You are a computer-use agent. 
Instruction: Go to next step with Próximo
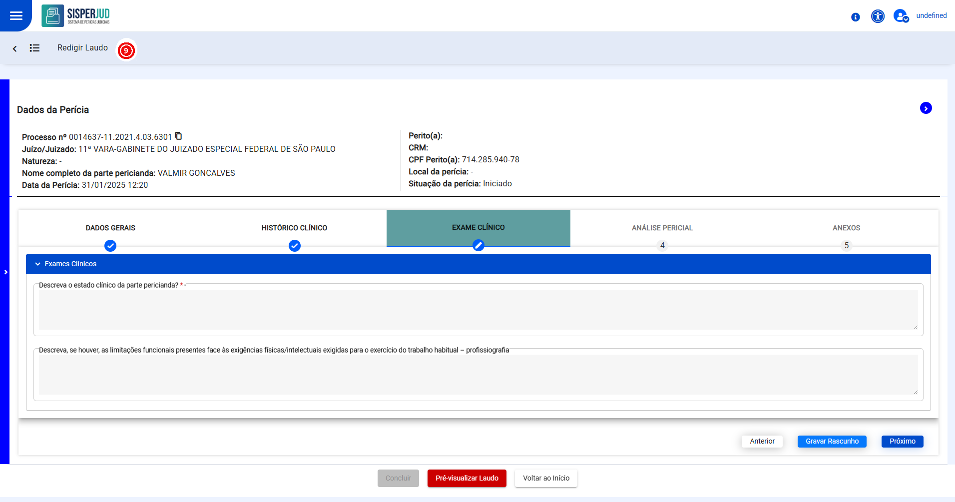[x=903, y=441]
